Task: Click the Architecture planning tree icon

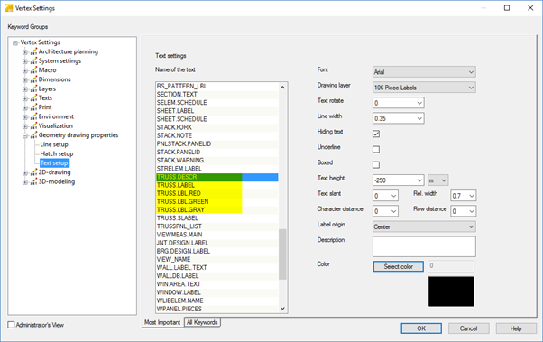Action: 33,51
